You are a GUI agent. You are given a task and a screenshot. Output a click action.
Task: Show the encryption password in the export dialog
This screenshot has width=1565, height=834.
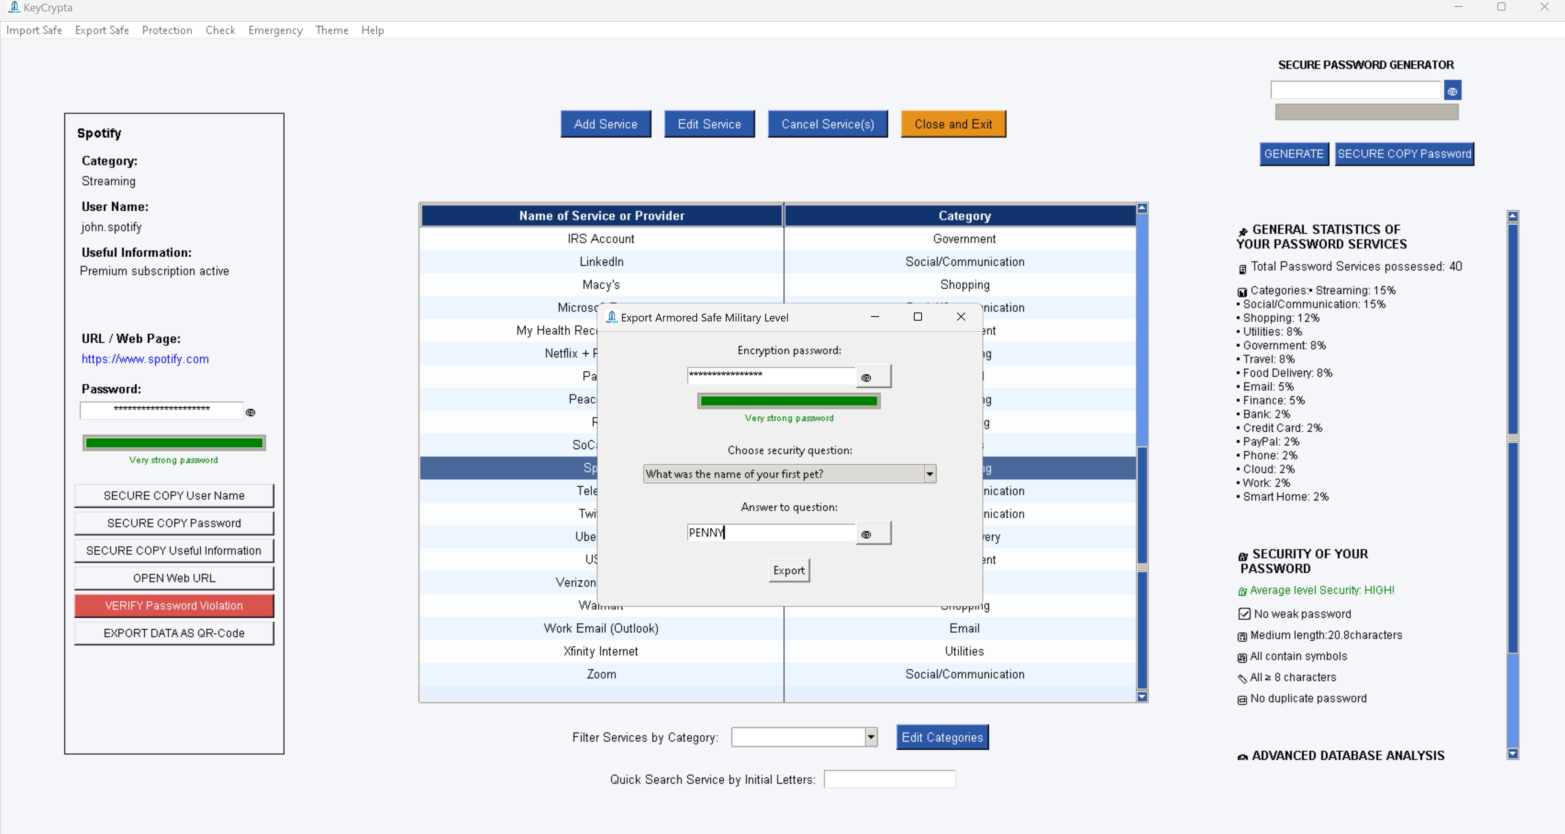tap(866, 376)
